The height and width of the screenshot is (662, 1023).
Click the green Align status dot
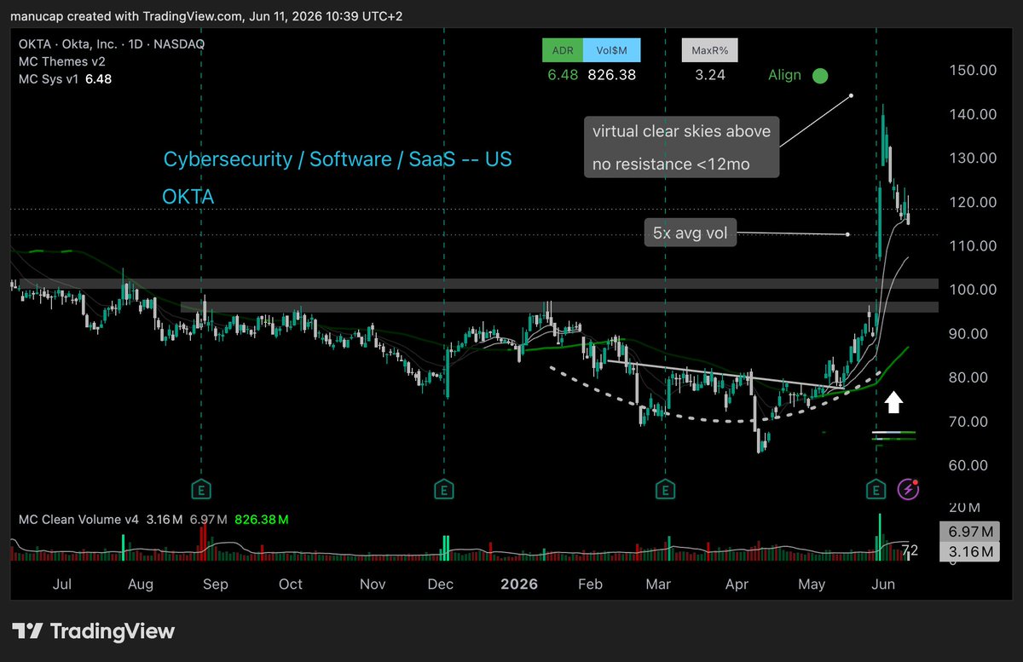point(819,76)
